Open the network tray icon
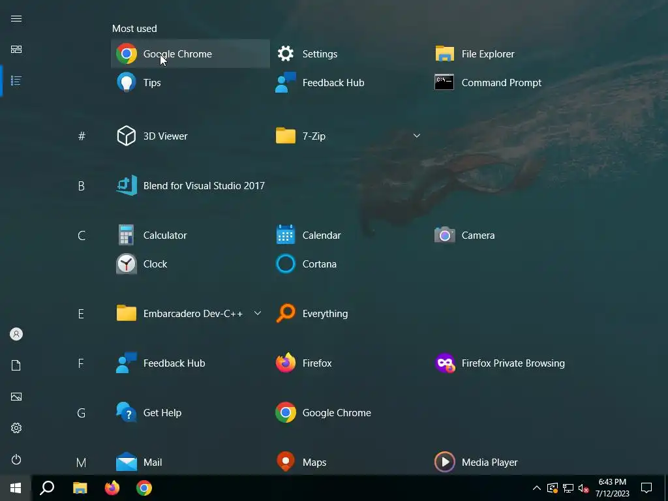This screenshot has height=501, width=668. pyautogui.click(x=568, y=488)
